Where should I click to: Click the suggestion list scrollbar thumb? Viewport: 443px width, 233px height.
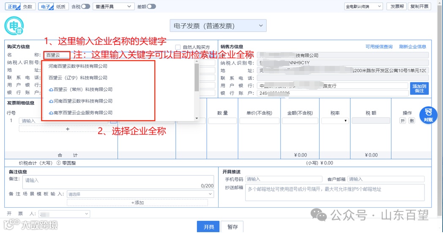197,78
